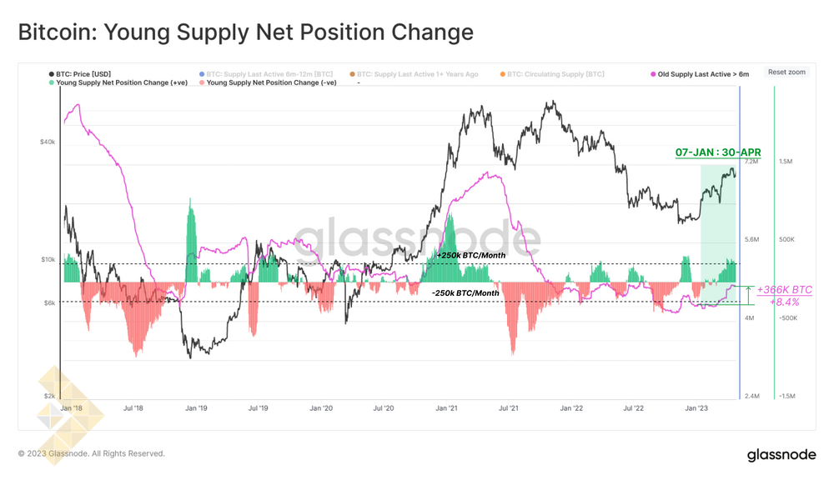This screenshot has width=834, height=480.
Task: Click the +366K BTC annotation label
Action: [x=784, y=290]
